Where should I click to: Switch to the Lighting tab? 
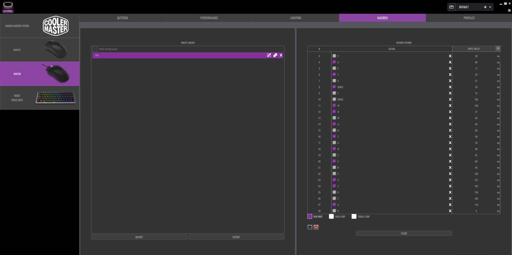point(295,18)
